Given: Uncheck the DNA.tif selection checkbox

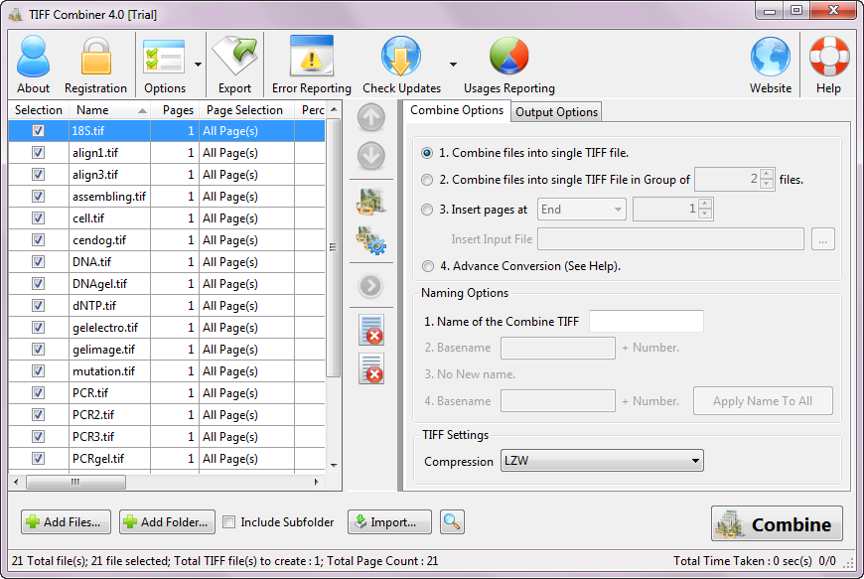Looking at the screenshot, I should pyautogui.click(x=38, y=261).
